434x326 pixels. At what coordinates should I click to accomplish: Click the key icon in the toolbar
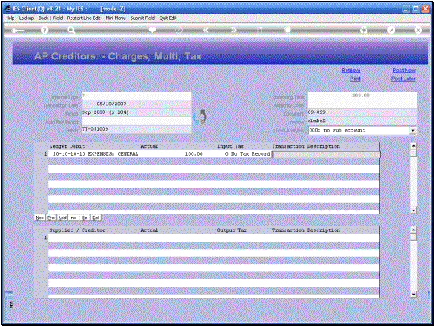(x=18, y=31)
